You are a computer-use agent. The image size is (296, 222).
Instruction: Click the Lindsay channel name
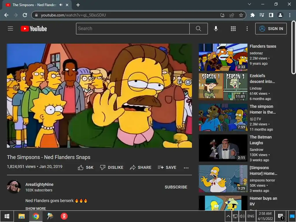(x=256, y=88)
